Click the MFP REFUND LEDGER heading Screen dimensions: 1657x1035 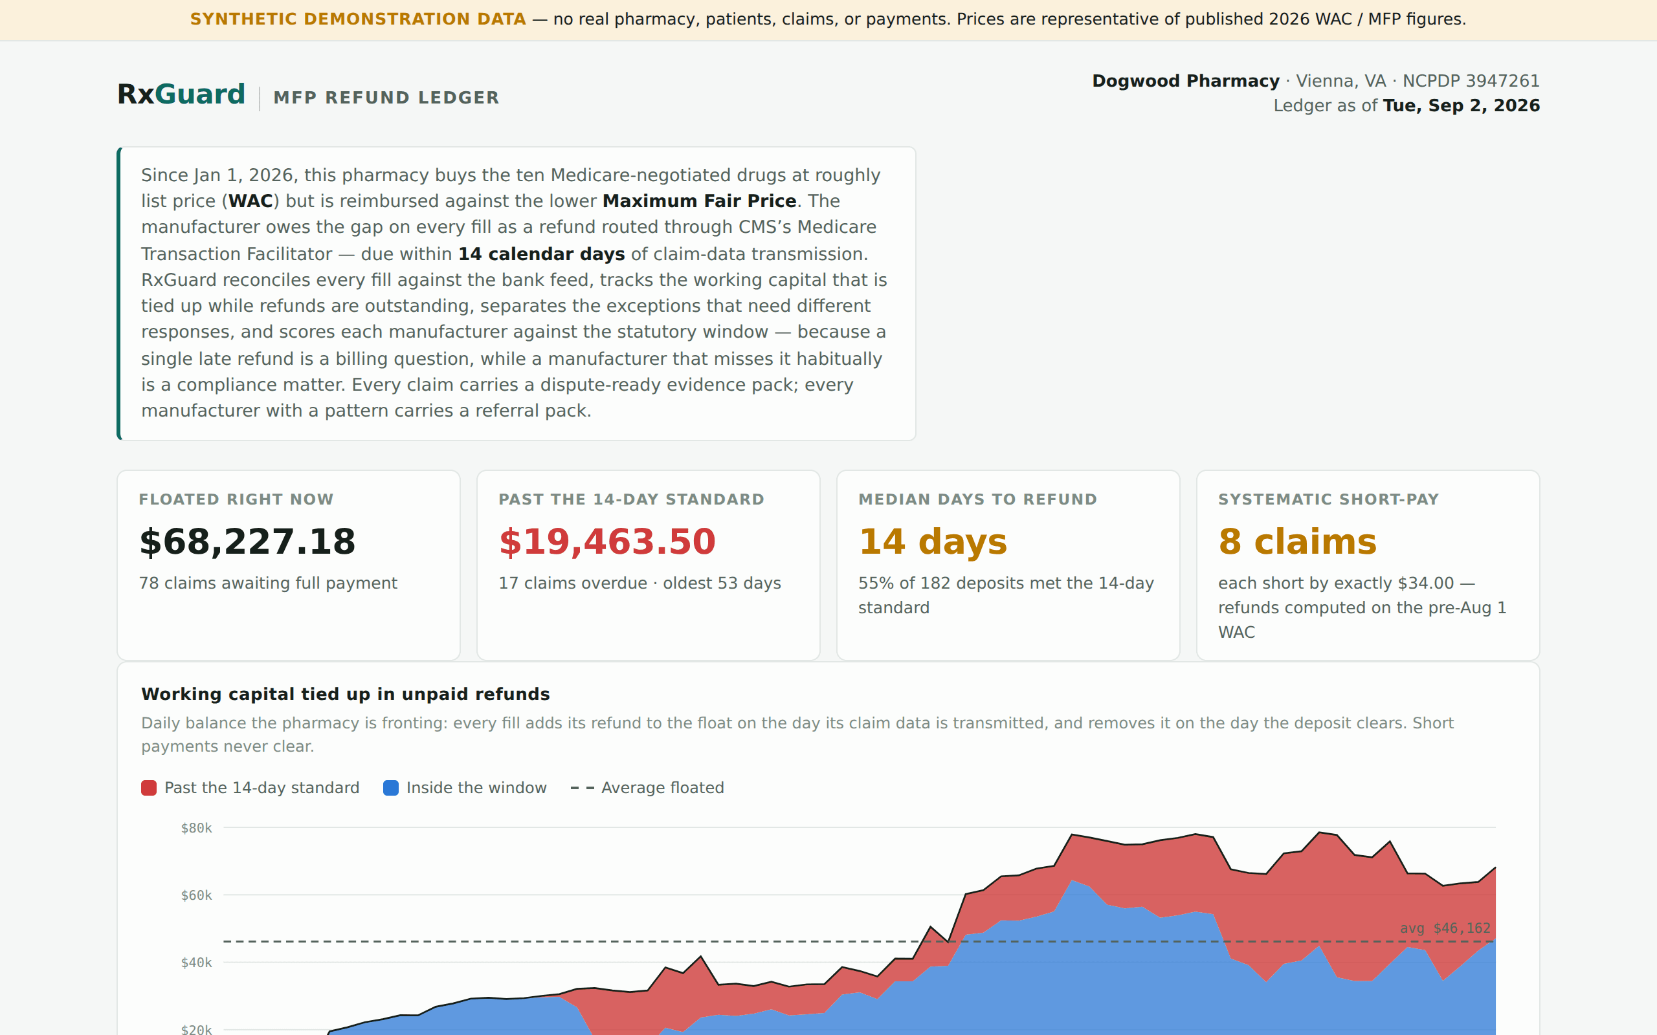coord(386,98)
